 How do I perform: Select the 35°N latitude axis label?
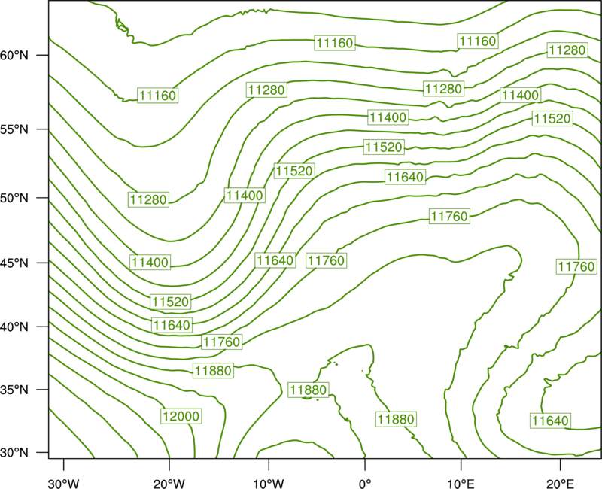pyautogui.click(x=14, y=390)
